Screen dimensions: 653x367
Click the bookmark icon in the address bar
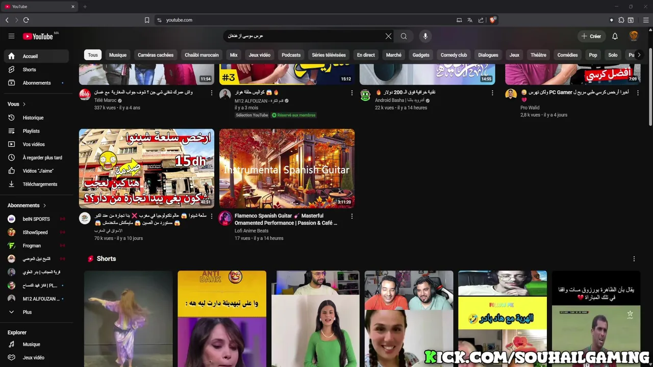147,20
